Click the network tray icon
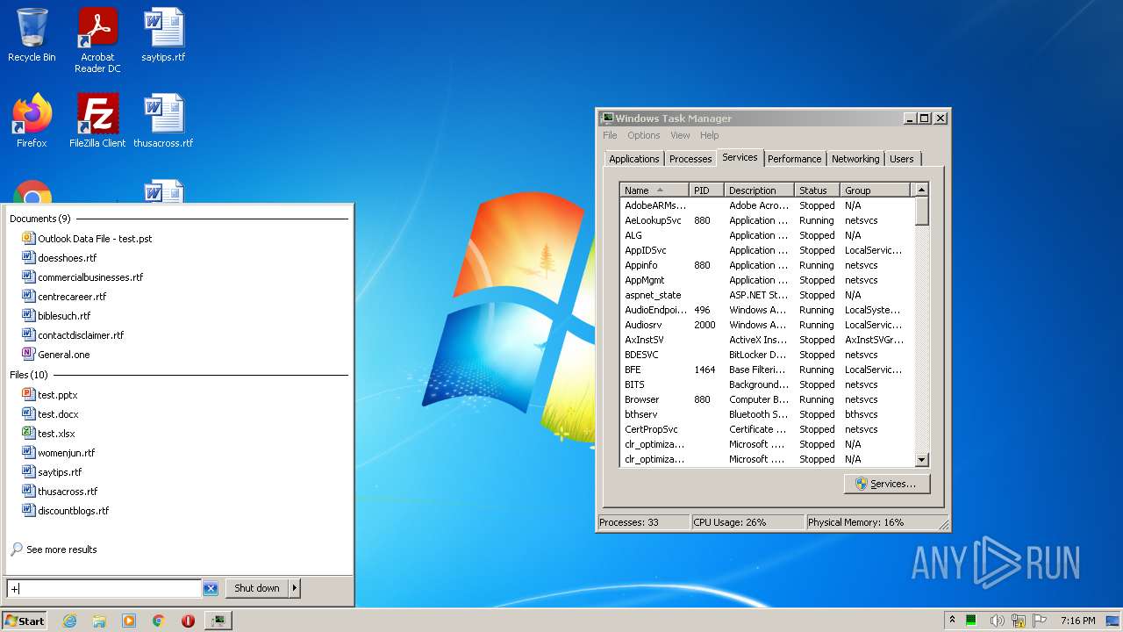1123x632 pixels. pyautogui.click(x=1019, y=621)
